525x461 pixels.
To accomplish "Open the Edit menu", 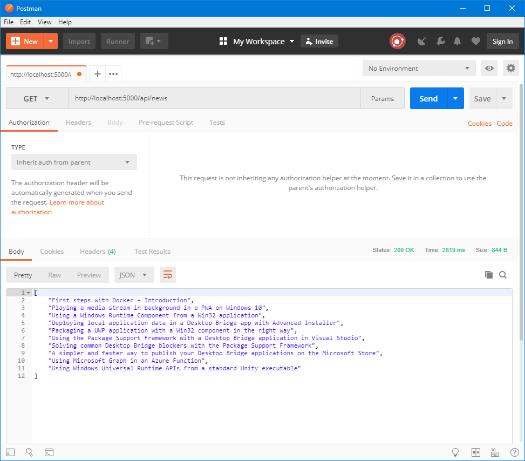I will pyautogui.click(x=25, y=22).
